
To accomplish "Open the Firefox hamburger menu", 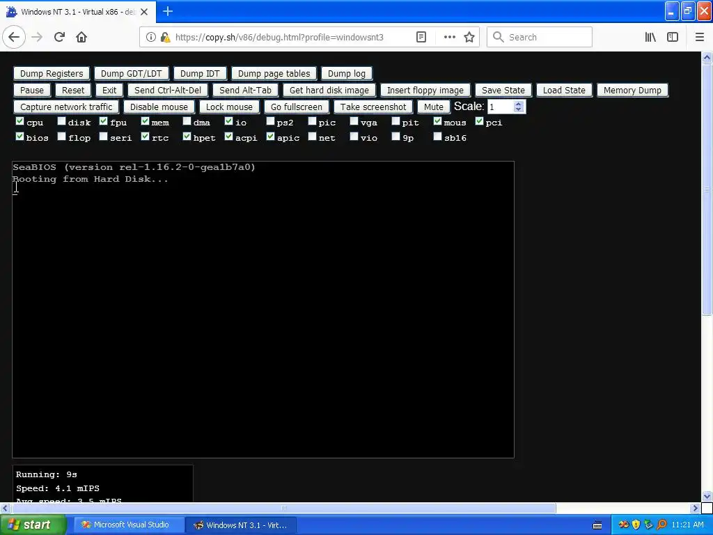I will (x=700, y=37).
